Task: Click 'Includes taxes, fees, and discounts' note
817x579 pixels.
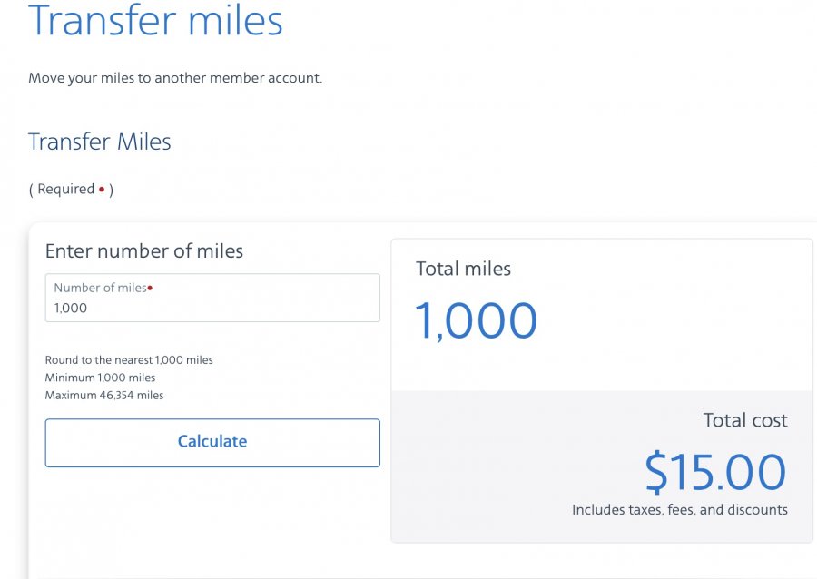Action: (680, 510)
